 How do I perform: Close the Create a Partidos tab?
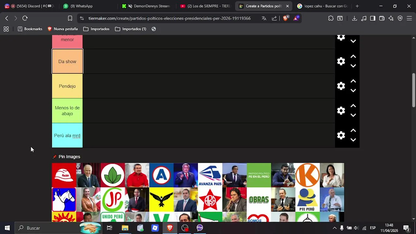pos(287,6)
